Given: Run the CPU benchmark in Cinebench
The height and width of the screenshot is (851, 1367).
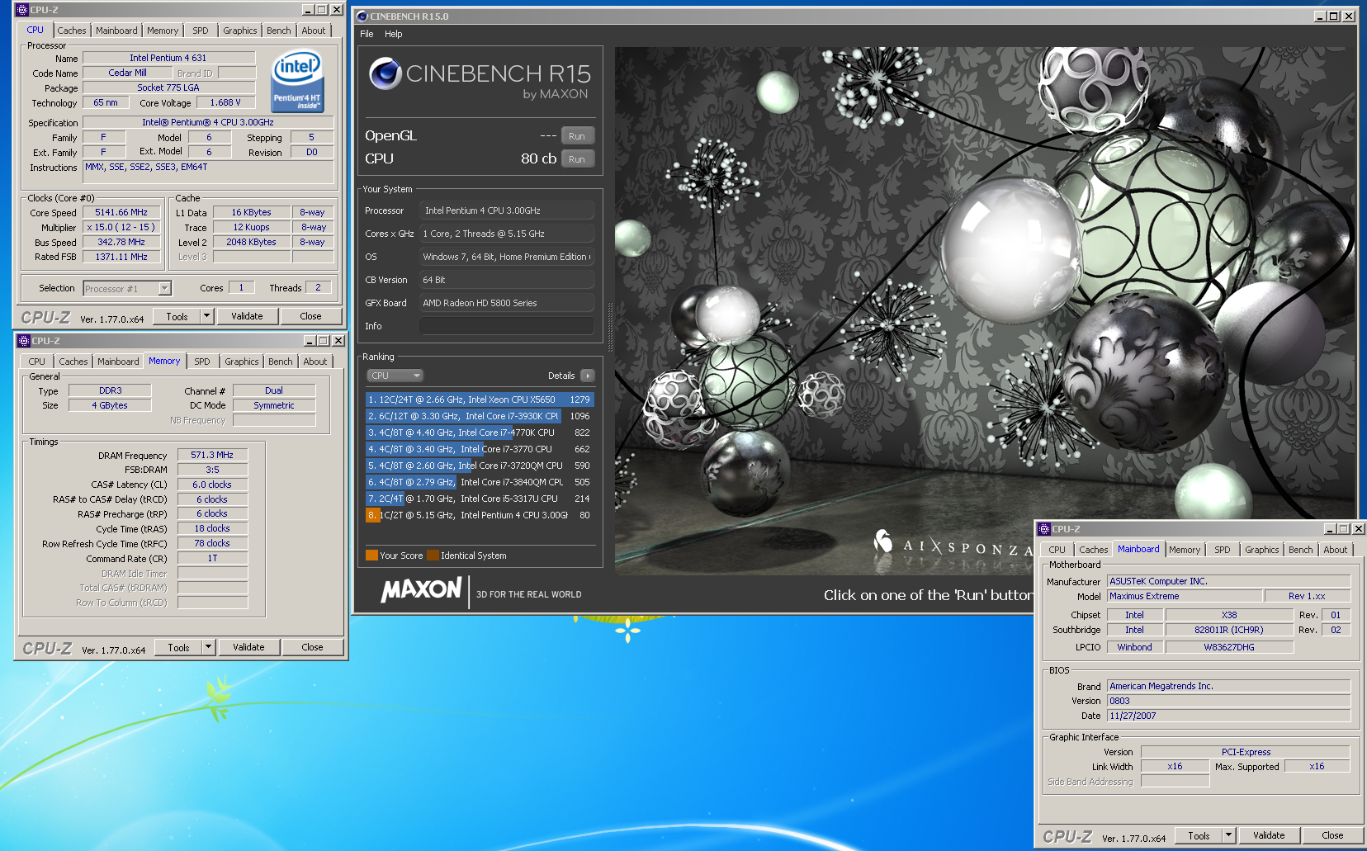Looking at the screenshot, I should (x=577, y=159).
